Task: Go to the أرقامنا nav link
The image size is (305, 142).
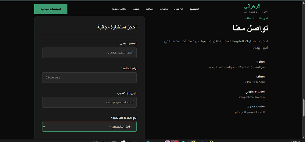Action: 149,9
